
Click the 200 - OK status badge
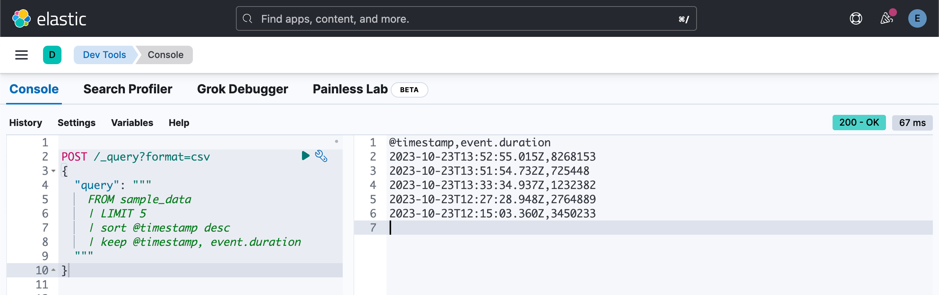859,122
